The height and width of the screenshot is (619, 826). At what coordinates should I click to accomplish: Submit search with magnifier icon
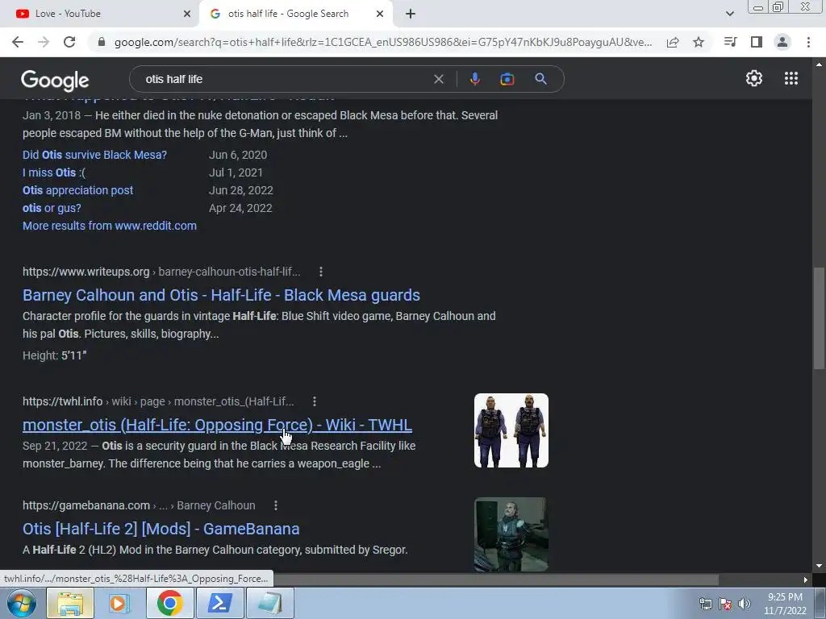click(x=540, y=79)
